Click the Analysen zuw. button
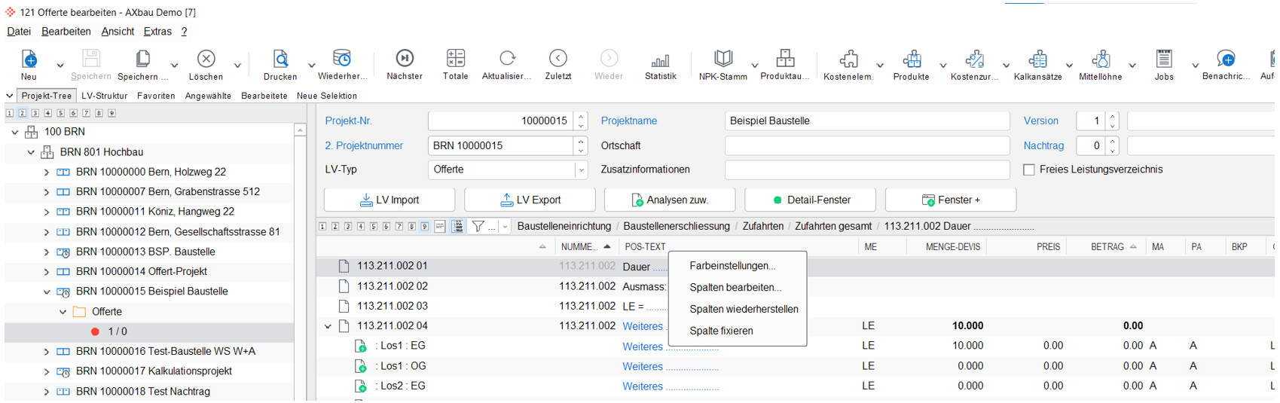 click(x=670, y=200)
